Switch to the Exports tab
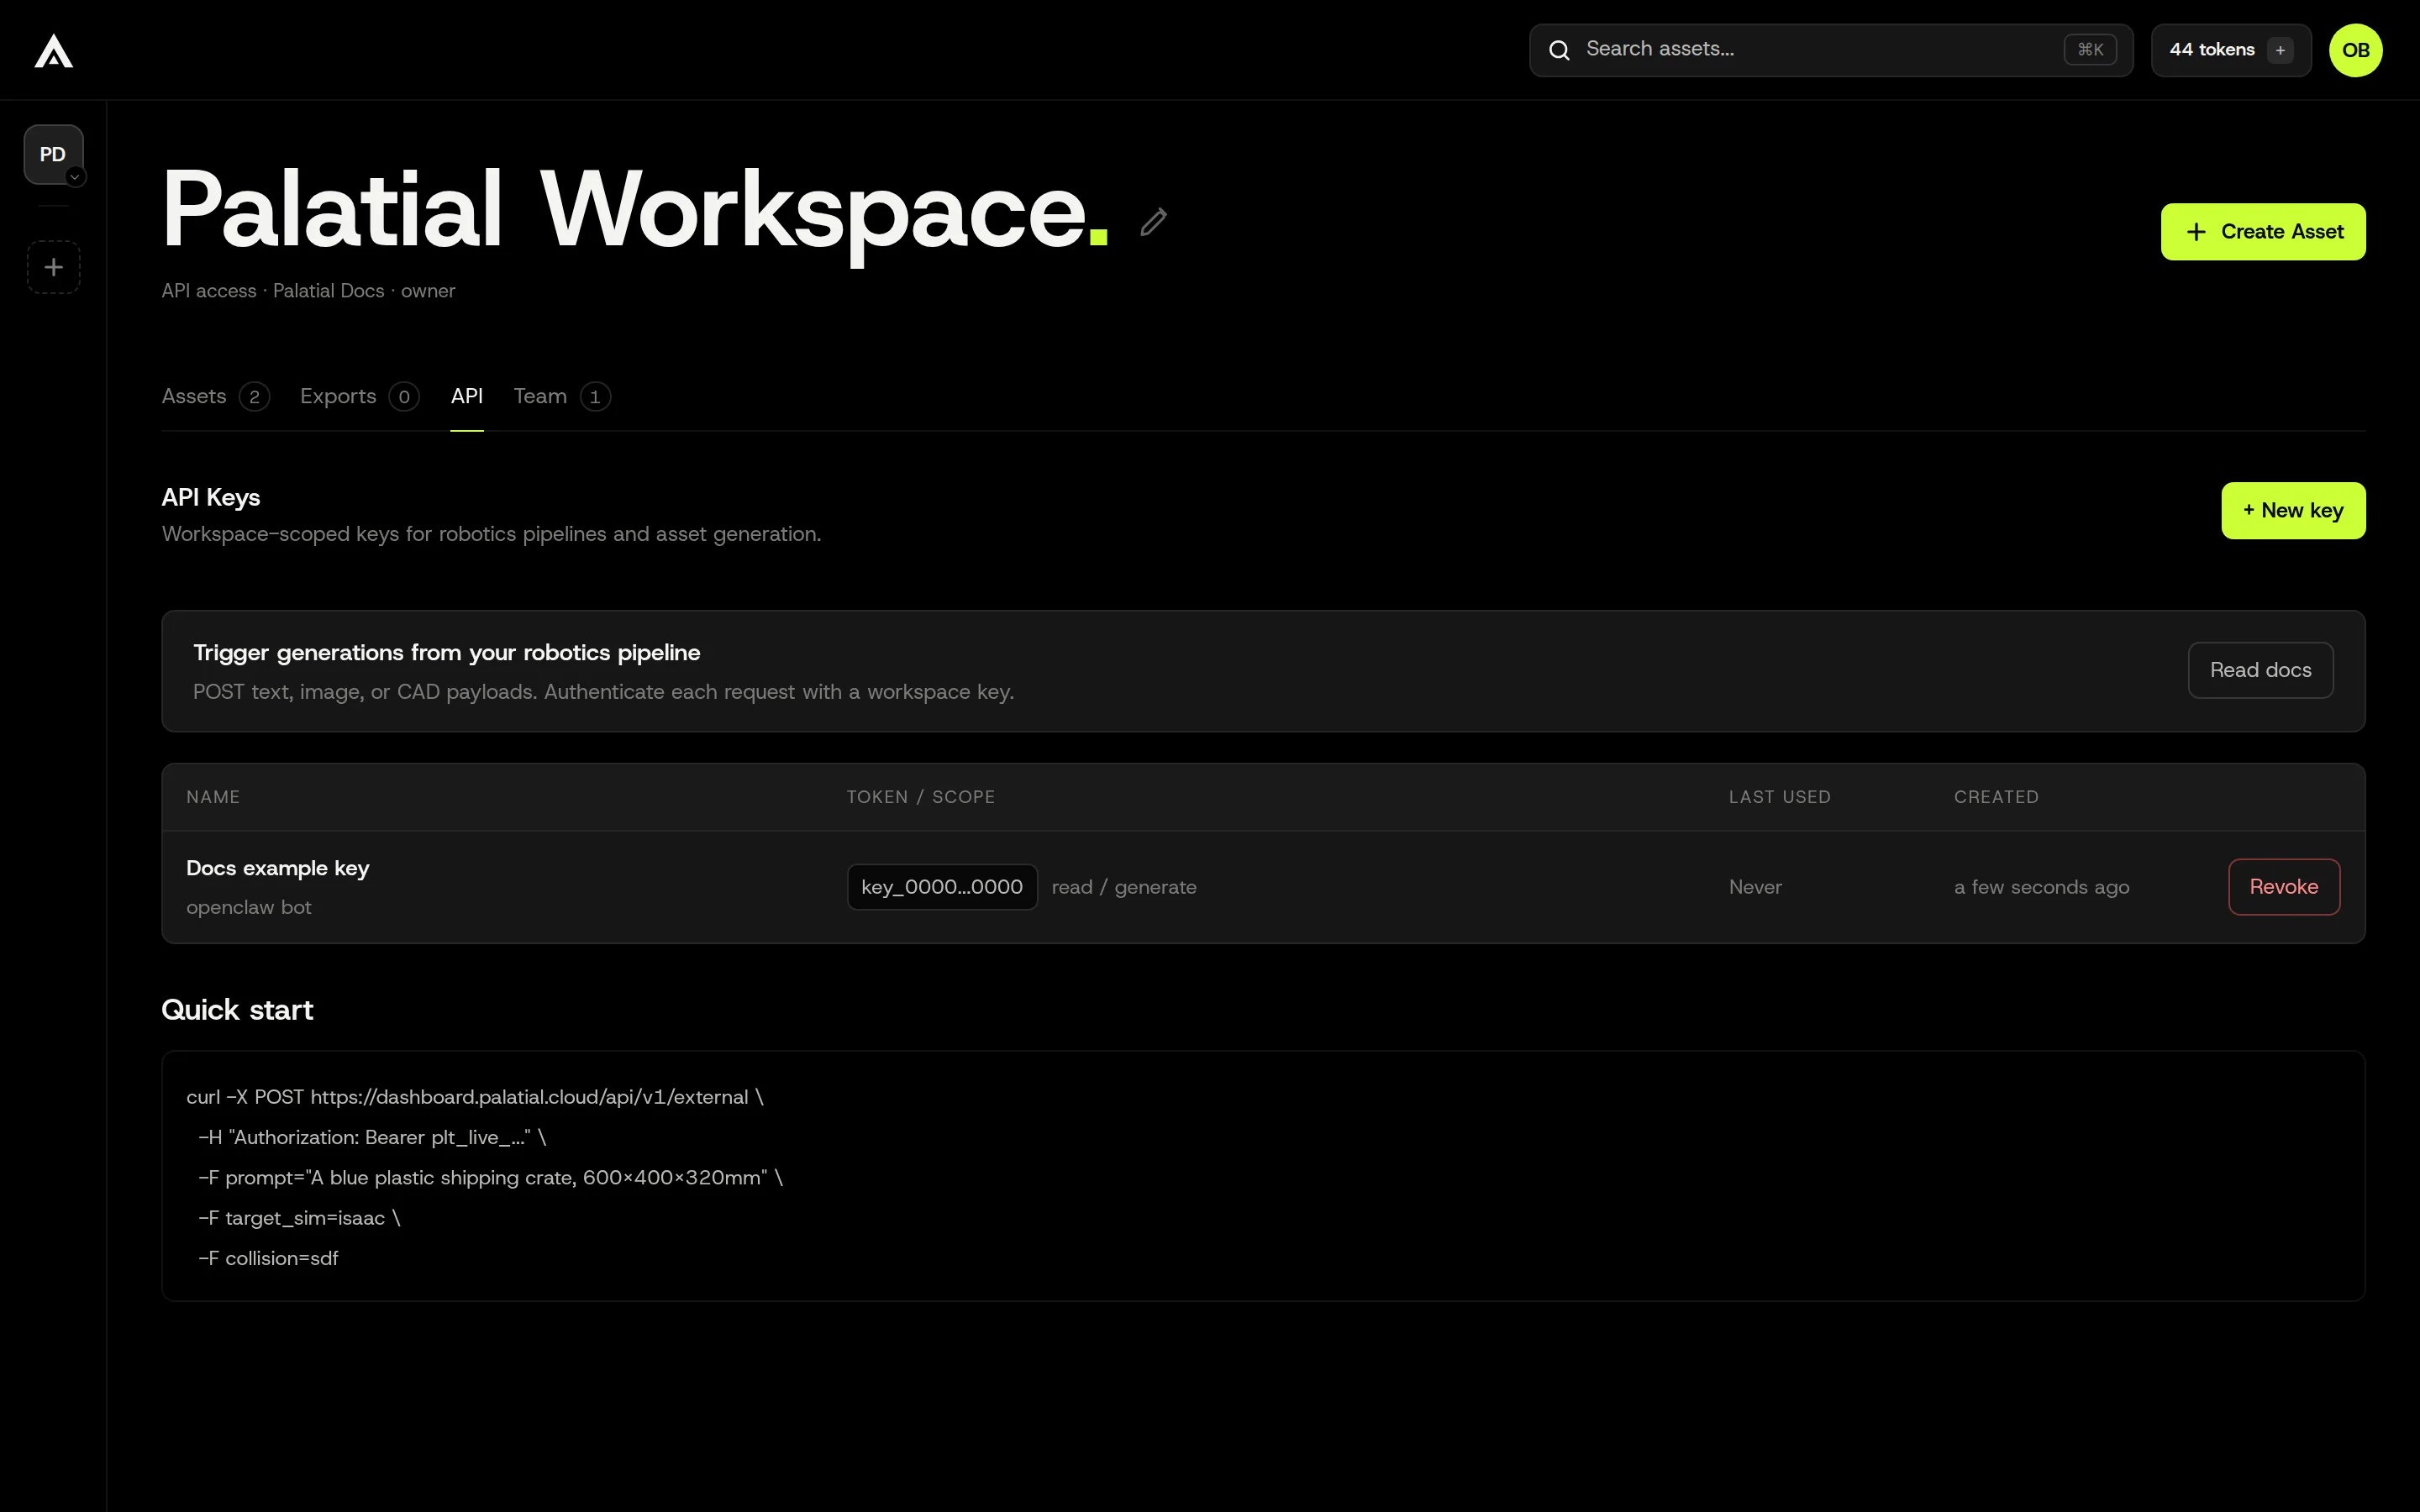 (359, 397)
